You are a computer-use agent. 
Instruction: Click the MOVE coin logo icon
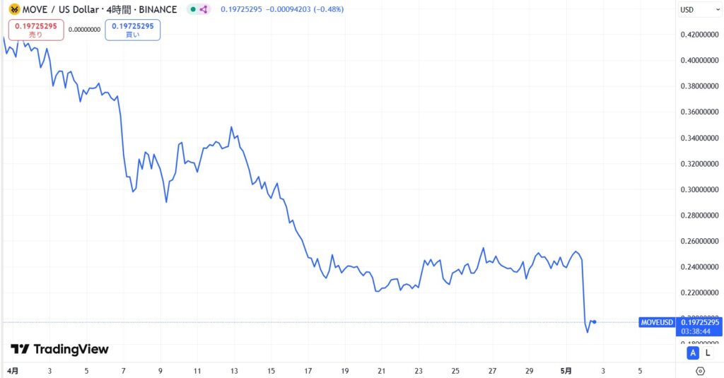[x=14, y=9]
